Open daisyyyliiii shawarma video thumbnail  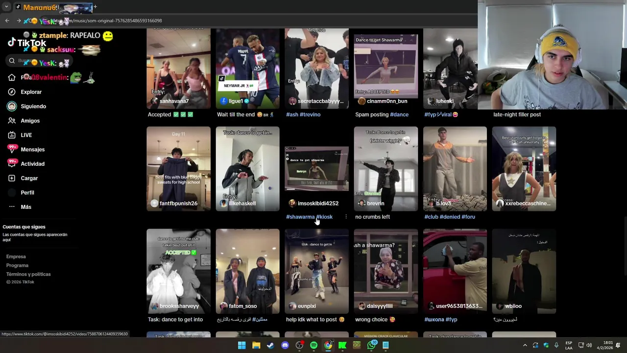pyautogui.click(x=386, y=271)
